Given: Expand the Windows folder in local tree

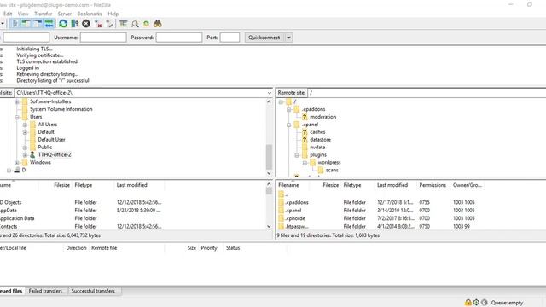Looking at the screenshot, I should click(x=17, y=163).
